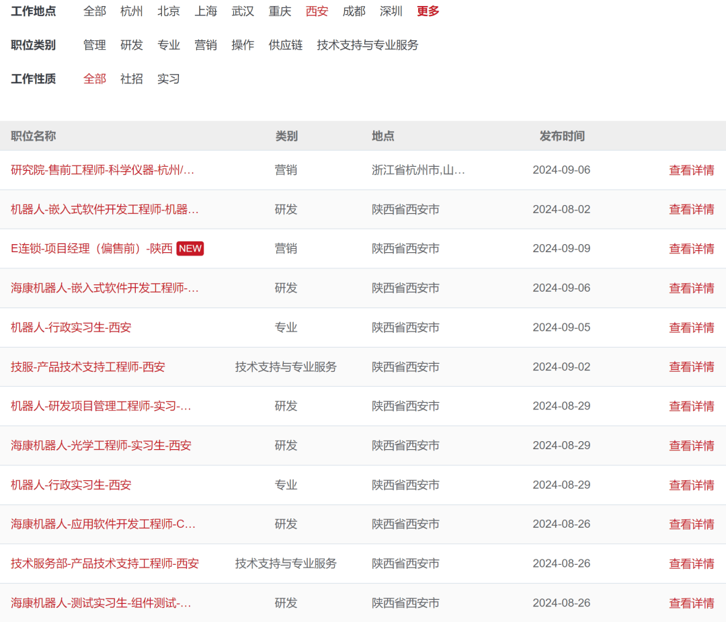Filter job nature by 社招
The image size is (726, 622).
[132, 79]
